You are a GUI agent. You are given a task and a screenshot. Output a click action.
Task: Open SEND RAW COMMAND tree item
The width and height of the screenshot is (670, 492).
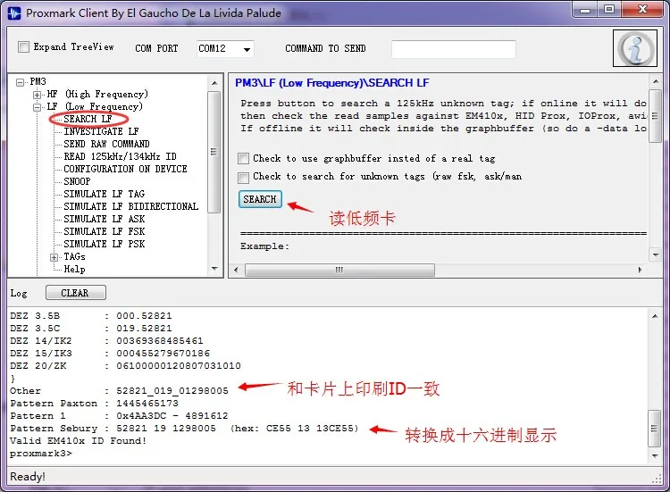(x=107, y=144)
